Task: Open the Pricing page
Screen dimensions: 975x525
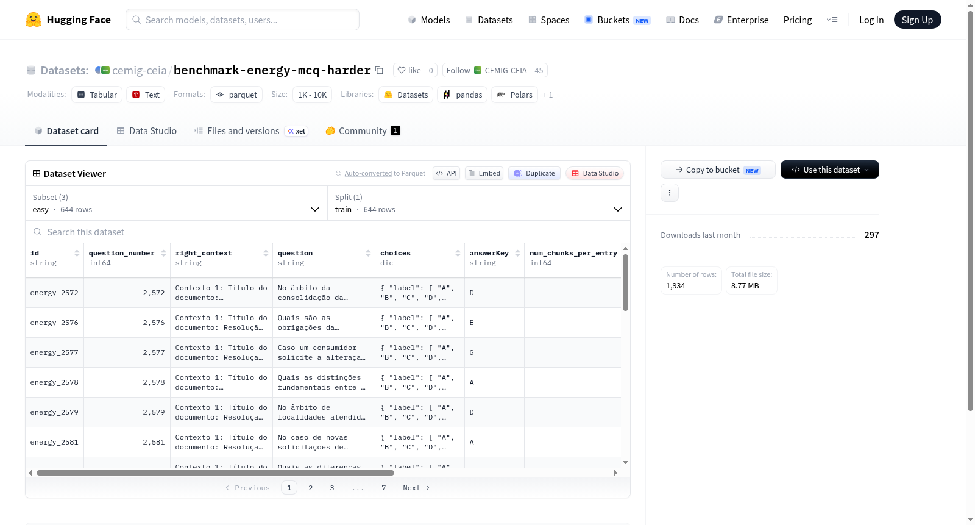Action: [x=798, y=20]
